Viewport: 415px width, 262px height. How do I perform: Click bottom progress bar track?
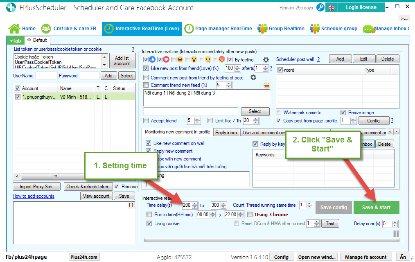coord(271,240)
